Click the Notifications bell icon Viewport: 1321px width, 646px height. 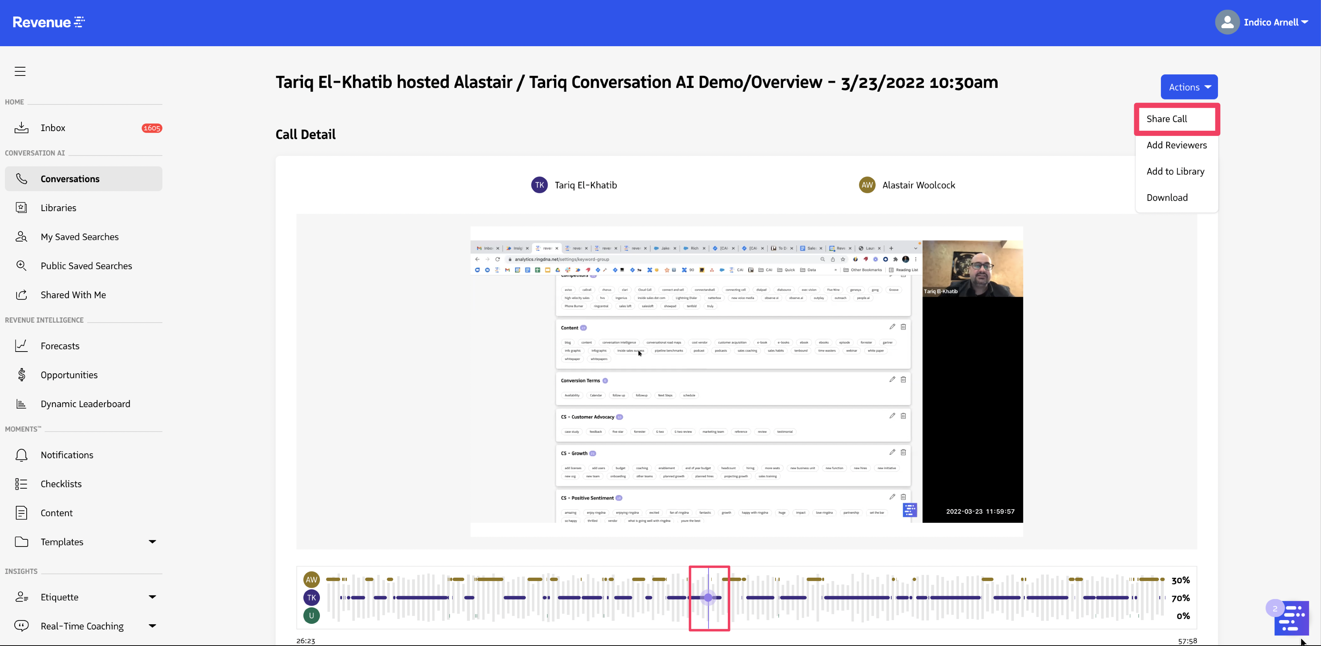[21, 455]
